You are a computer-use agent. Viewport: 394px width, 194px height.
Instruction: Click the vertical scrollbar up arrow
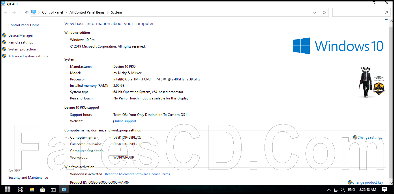point(391,21)
